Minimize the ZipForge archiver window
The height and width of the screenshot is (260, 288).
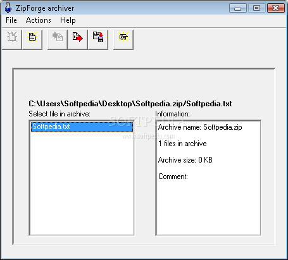click(x=238, y=8)
